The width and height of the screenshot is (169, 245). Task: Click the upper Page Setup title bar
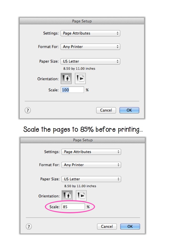pos(82,21)
